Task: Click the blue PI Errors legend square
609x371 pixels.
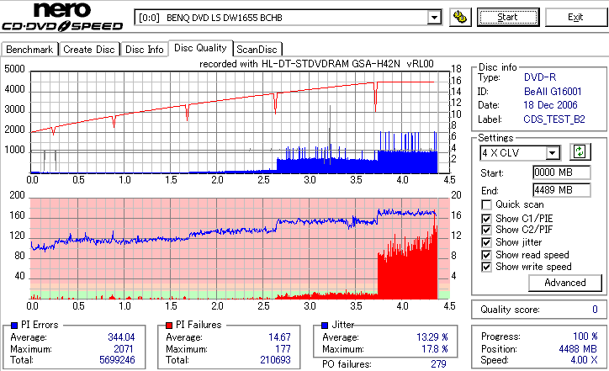Action: coord(14,326)
